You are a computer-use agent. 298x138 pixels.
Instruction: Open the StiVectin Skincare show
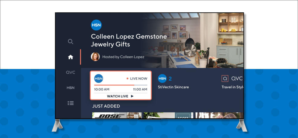point(173,87)
